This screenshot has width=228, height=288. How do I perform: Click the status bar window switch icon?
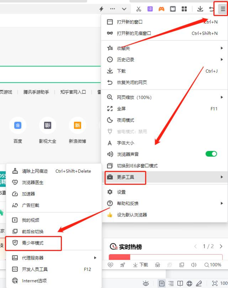182,265
